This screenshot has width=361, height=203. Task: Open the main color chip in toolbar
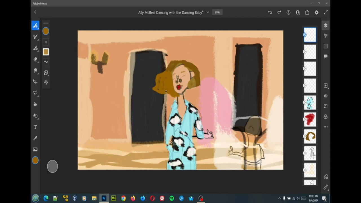[x=35, y=160]
